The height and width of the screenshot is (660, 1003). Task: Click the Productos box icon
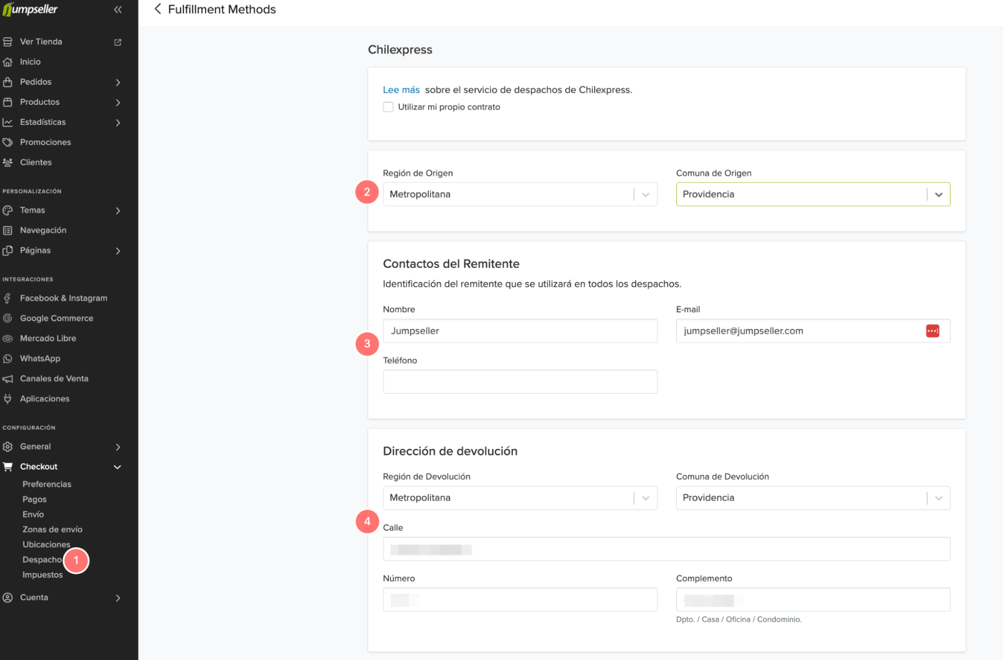tap(8, 102)
